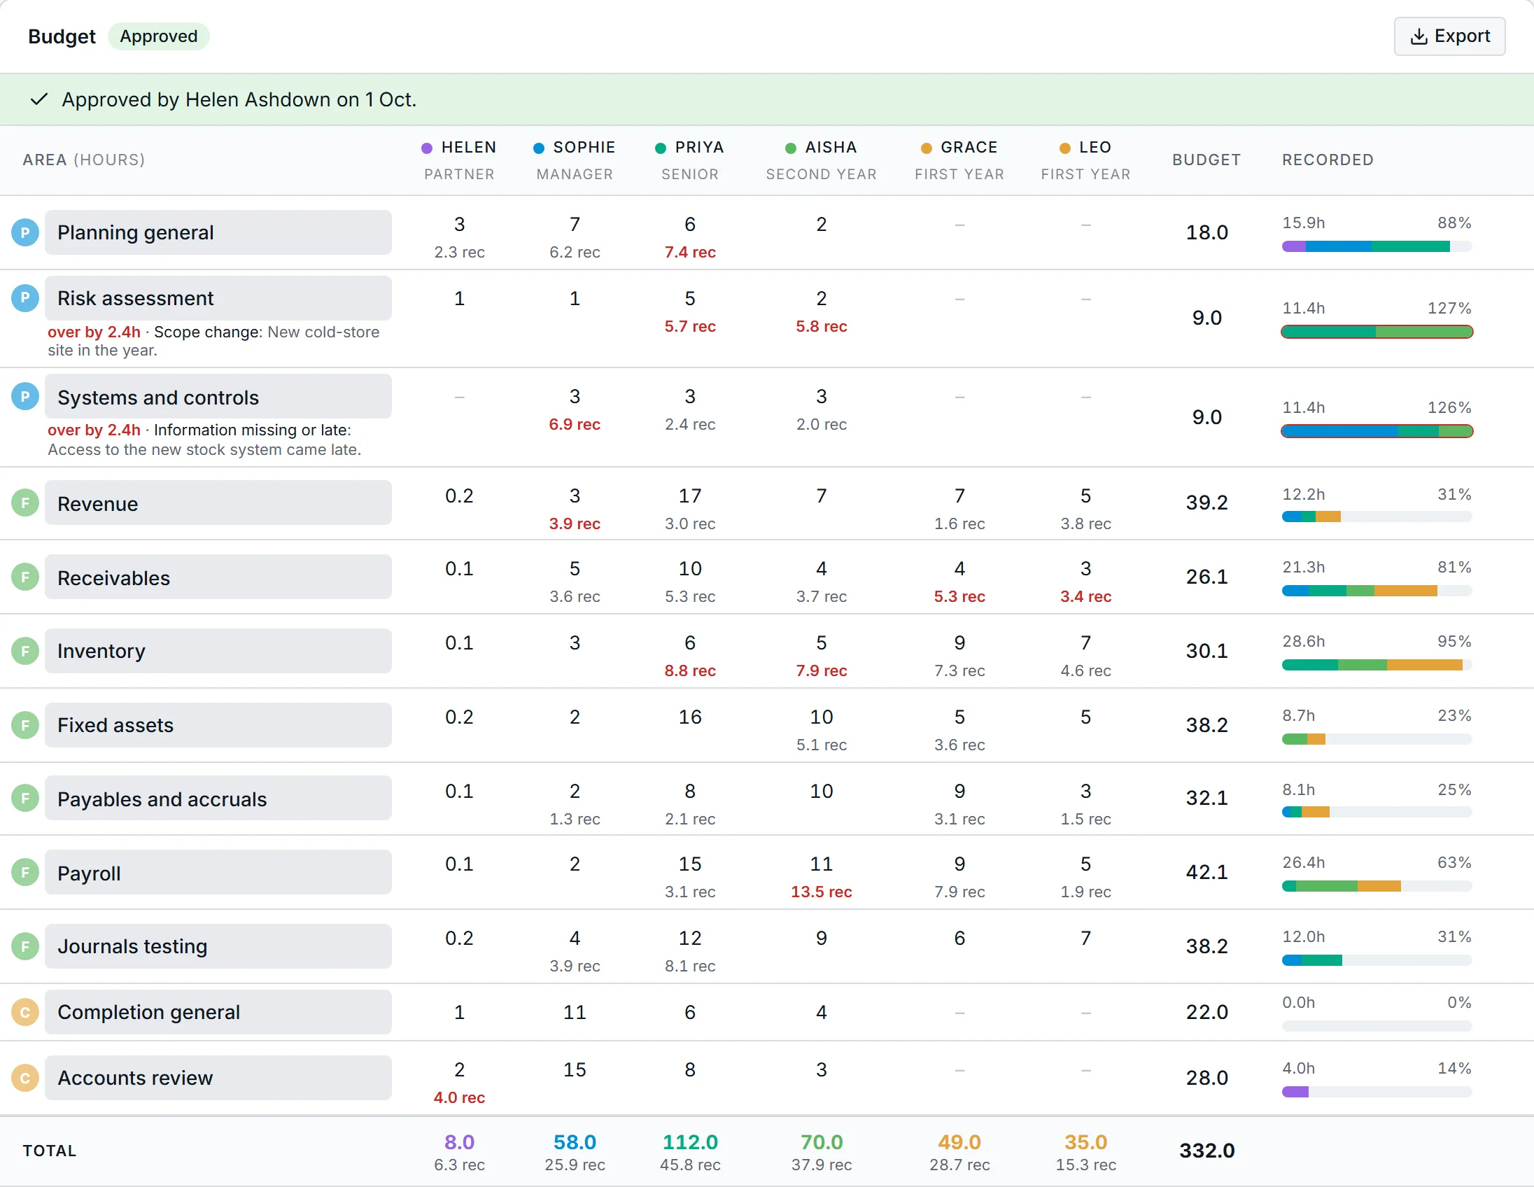Screen dimensions: 1534x1187
Task: Click the Inventory 95% recorded progress bar
Action: point(1377,665)
